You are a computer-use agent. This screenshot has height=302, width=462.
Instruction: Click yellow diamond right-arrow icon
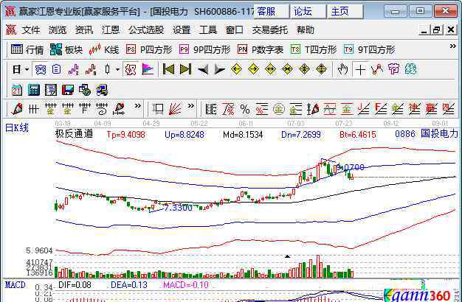253,70
